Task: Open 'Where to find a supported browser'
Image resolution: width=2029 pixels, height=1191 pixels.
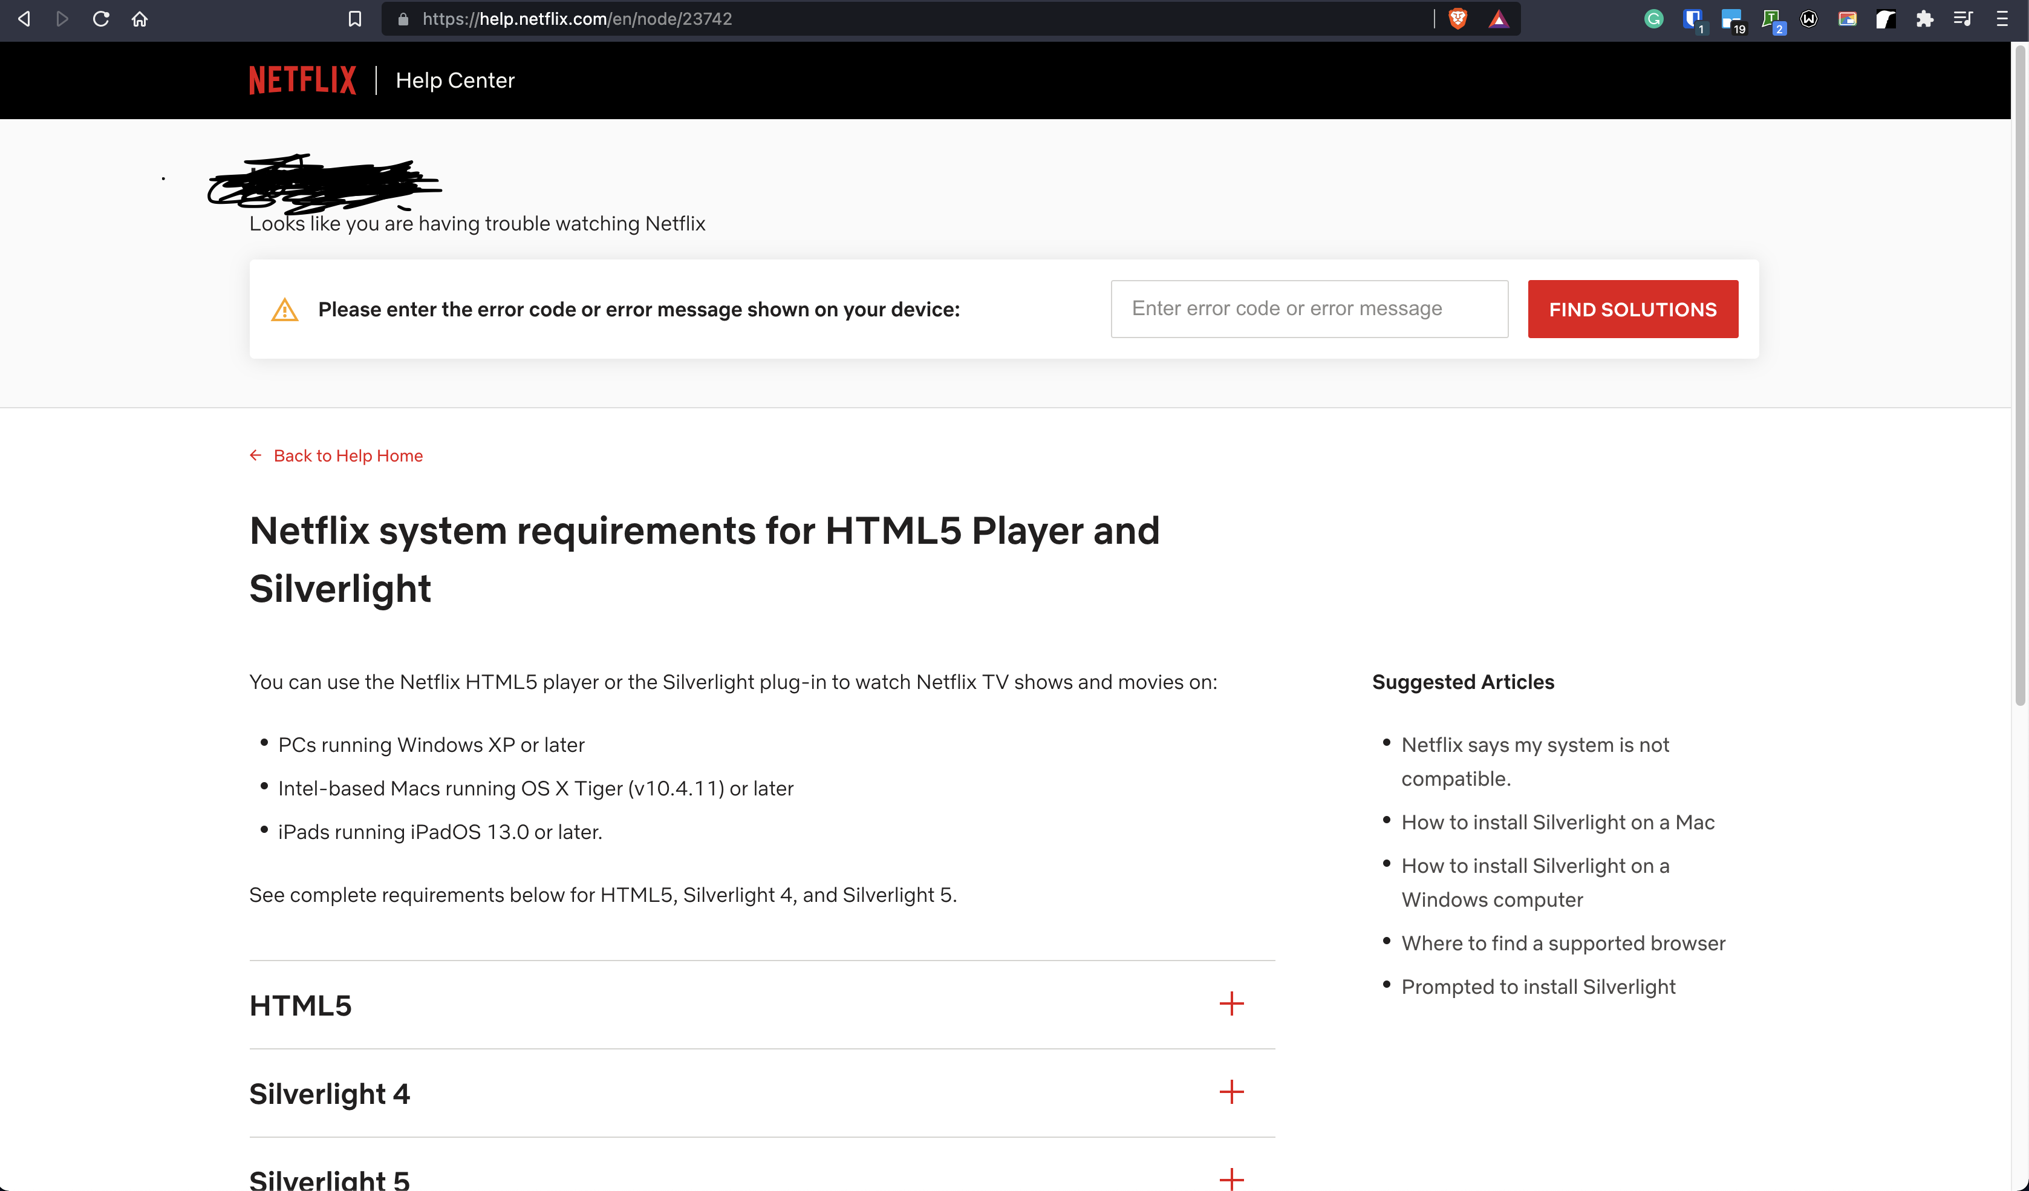Action: [1563, 943]
